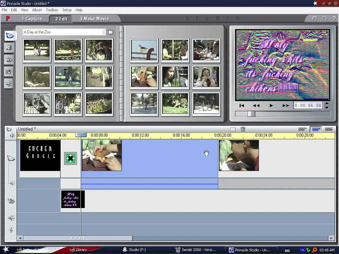This screenshot has width=339, height=254.
Task: Click the player scrubber slider handle
Action: [x=252, y=114]
